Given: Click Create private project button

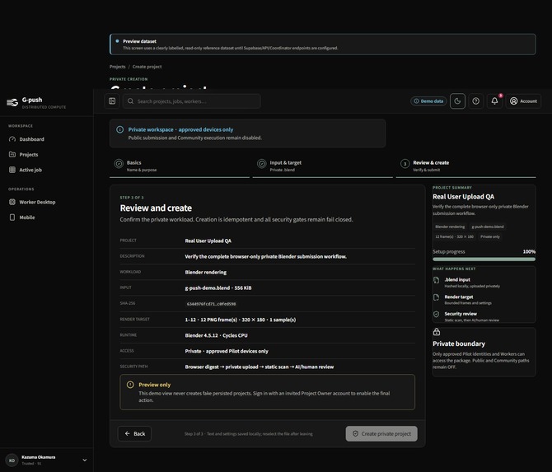Looking at the screenshot, I should (381, 434).
